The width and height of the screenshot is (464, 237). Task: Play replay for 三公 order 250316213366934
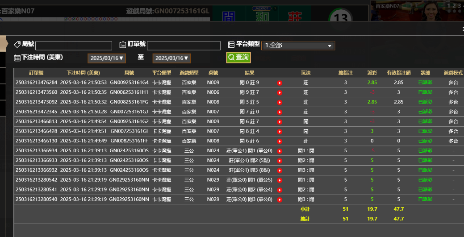pos(280,151)
